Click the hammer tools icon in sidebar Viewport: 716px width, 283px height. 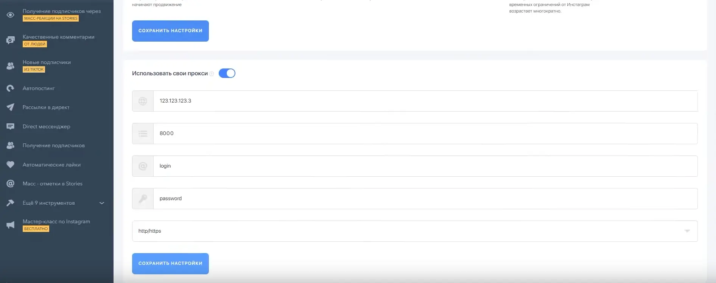click(x=11, y=203)
